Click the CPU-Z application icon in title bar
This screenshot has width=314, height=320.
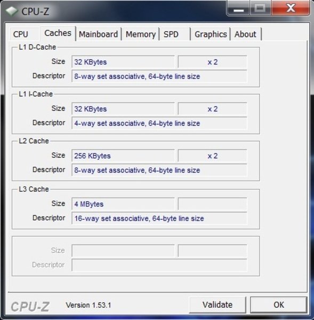coord(12,11)
